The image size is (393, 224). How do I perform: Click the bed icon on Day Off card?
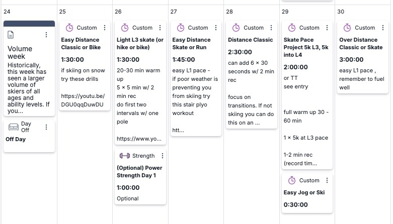click(14, 127)
